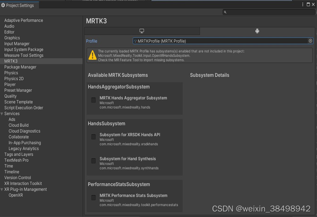Click the HandsAggregatorSubsystem group header
Viewport: 317px width, 217px height.
tap(119, 87)
